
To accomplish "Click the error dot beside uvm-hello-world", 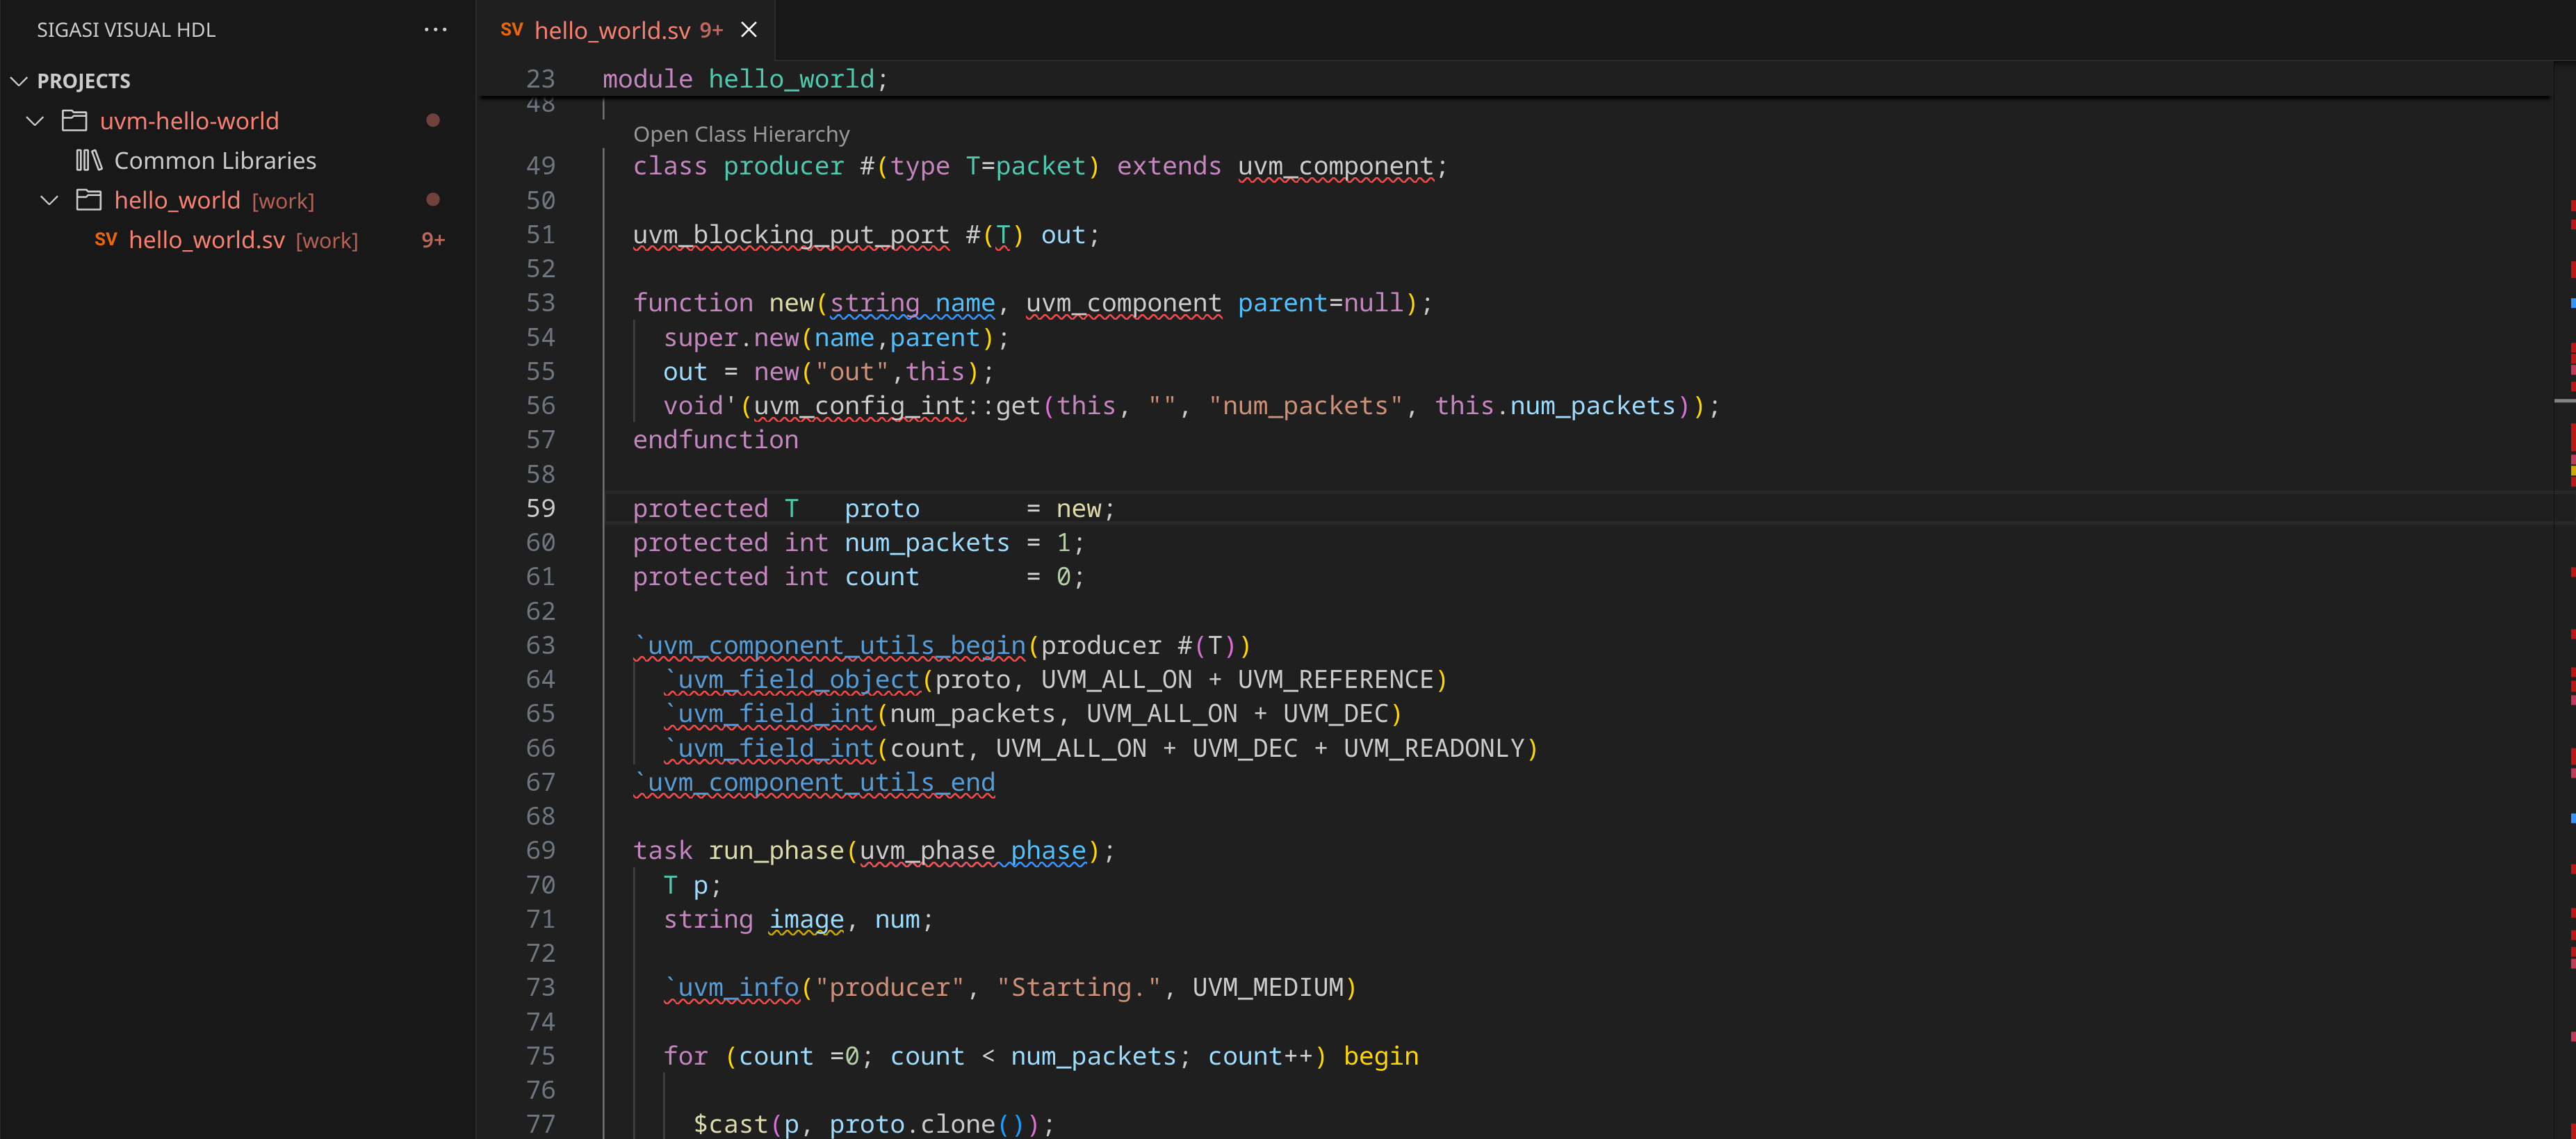I will coord(433,121).
